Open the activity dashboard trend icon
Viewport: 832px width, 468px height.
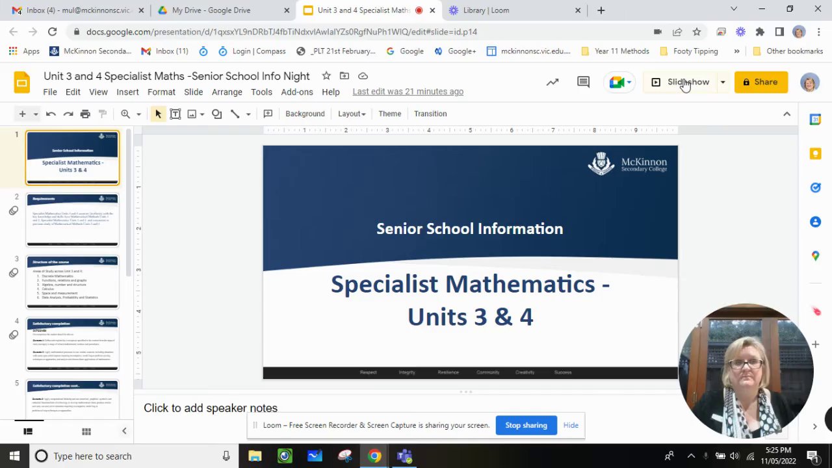[552, 82]
